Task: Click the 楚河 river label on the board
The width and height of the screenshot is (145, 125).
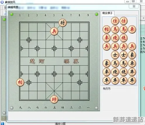Action: 37,61
